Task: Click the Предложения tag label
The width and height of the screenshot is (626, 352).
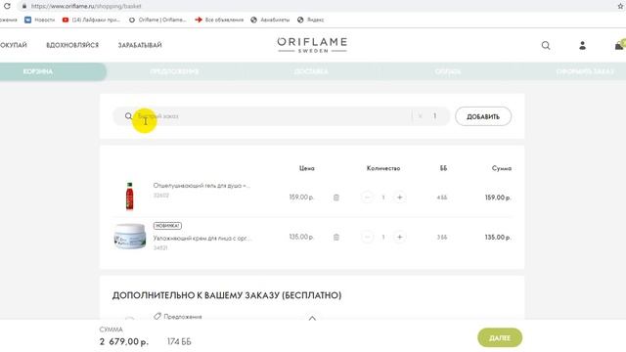Action: click(x=183, y=317)
